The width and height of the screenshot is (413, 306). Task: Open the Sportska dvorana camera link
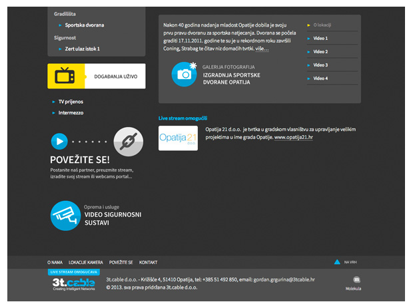click(x=85, y=25)
